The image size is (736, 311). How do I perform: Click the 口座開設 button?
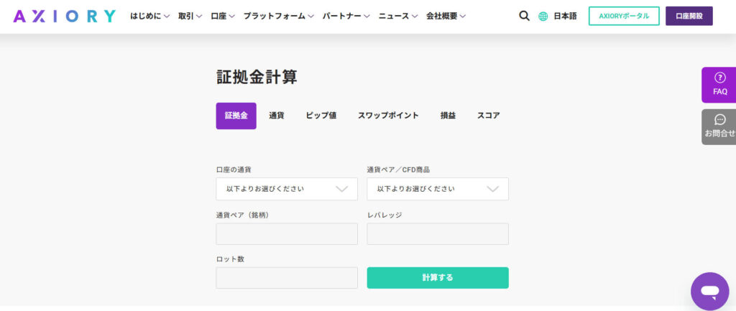pyautogui.click(x=689, y=16)
